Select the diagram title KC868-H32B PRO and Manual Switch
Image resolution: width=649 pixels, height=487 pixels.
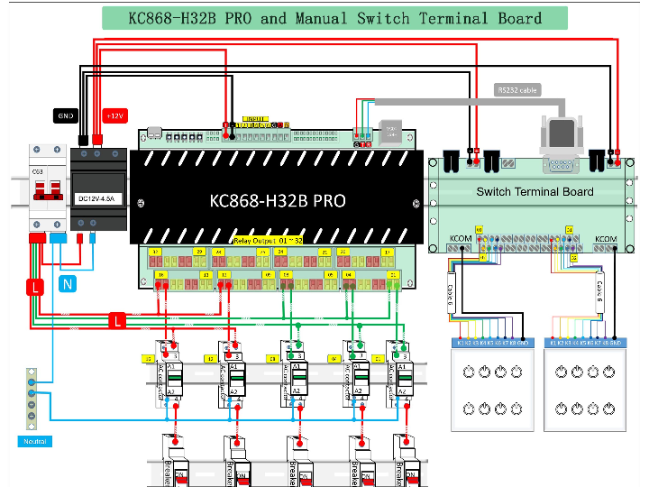click(334, 18)
